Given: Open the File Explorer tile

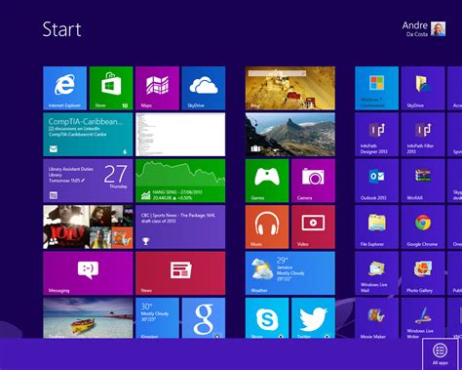Looking at the screenshot, I should 376,227.
